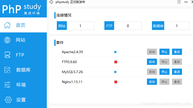Click the FTP server icon
The width and height of the screenshot is (193, 108).
pos(7,55)
